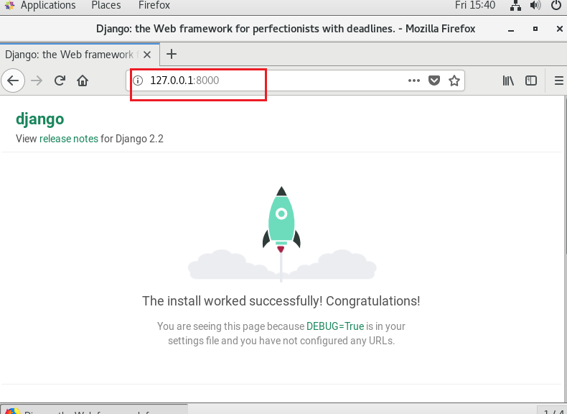Open the network connection tray icon

pyautogui.click(x=515, y=6)
